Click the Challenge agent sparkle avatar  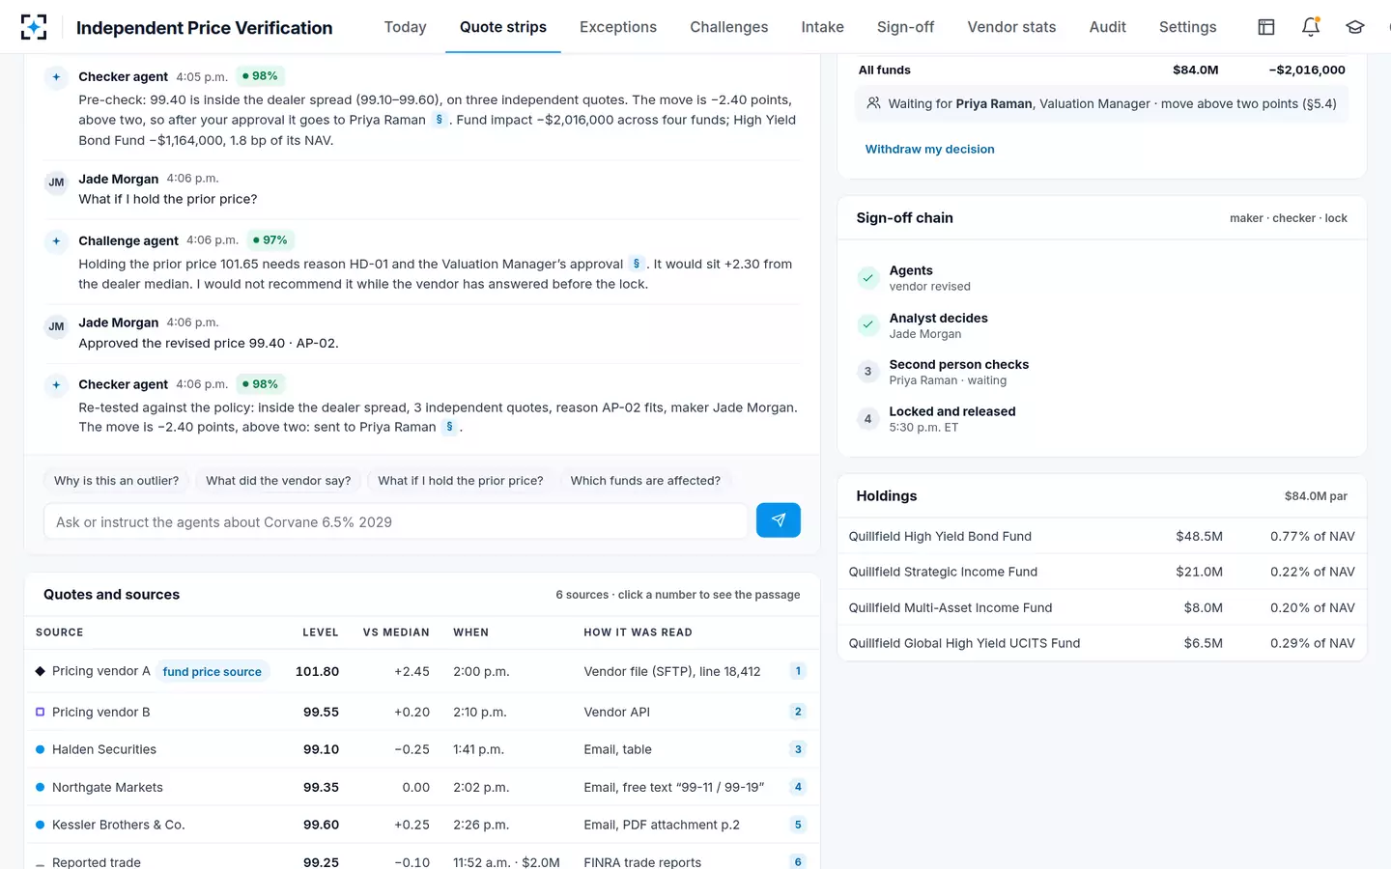click(x=56, y=241)
